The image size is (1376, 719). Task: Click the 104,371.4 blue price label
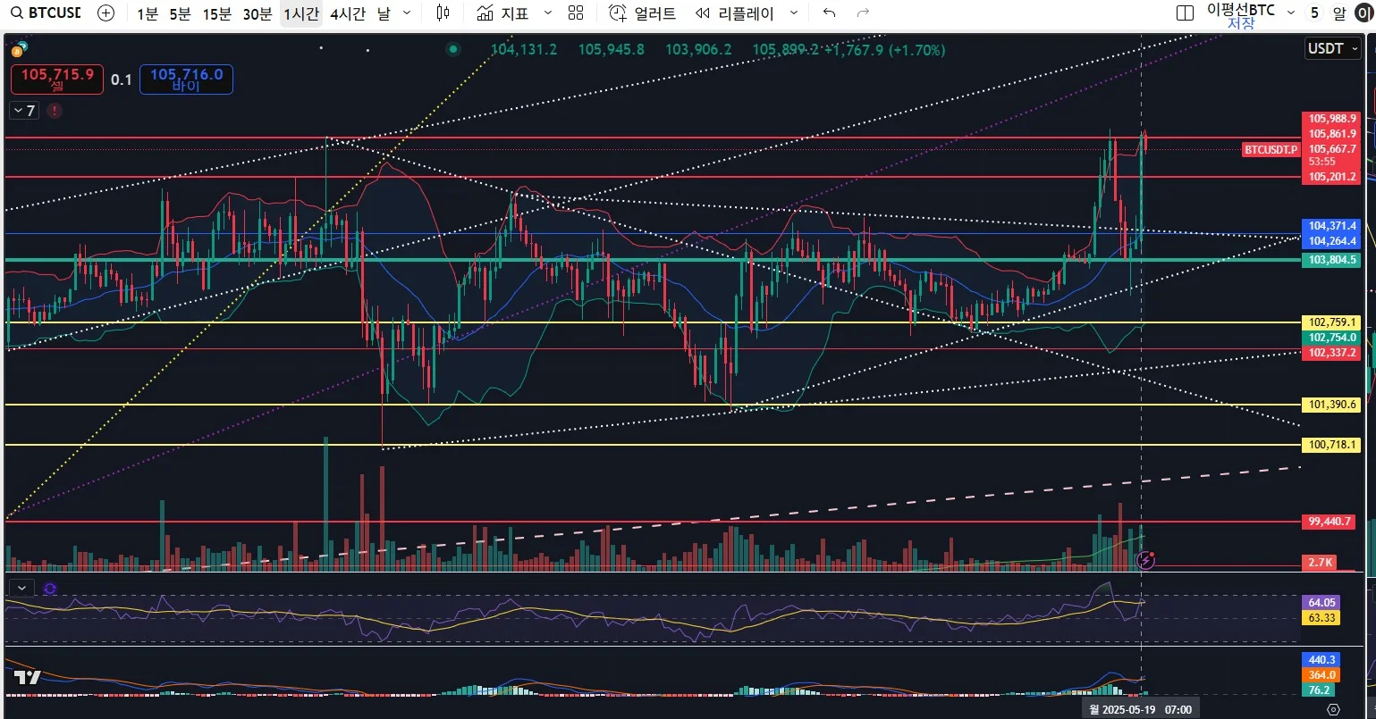coord(1332,226)
